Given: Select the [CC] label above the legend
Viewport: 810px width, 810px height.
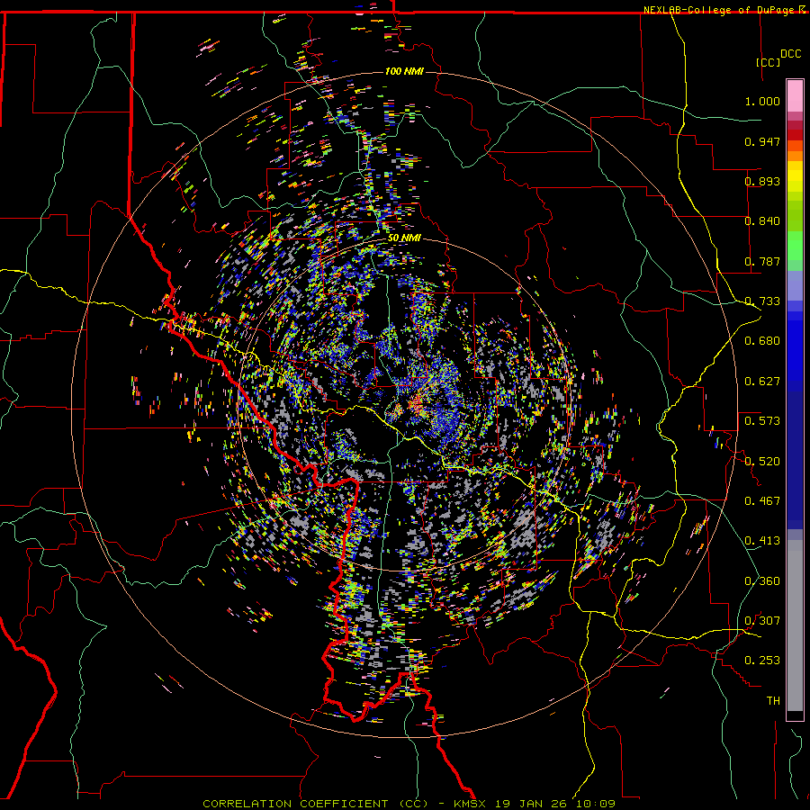Looking at the screenshot, I should click(x=768, y=62).
